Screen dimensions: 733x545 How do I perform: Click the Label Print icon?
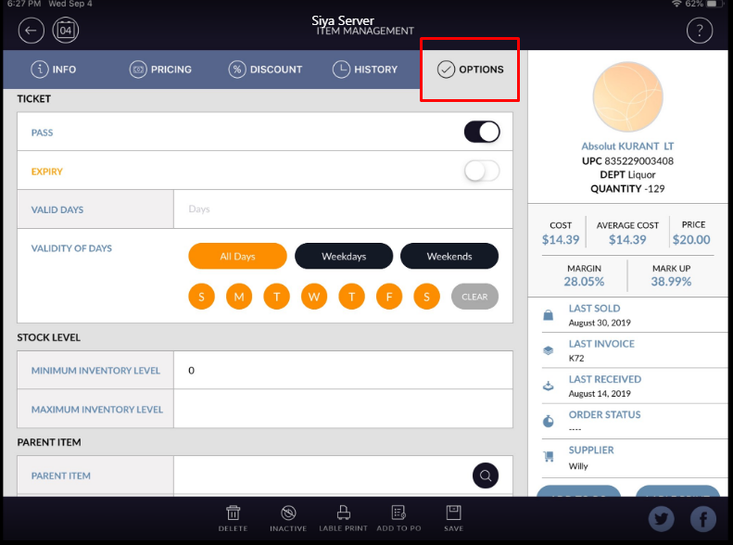[343, 517]
